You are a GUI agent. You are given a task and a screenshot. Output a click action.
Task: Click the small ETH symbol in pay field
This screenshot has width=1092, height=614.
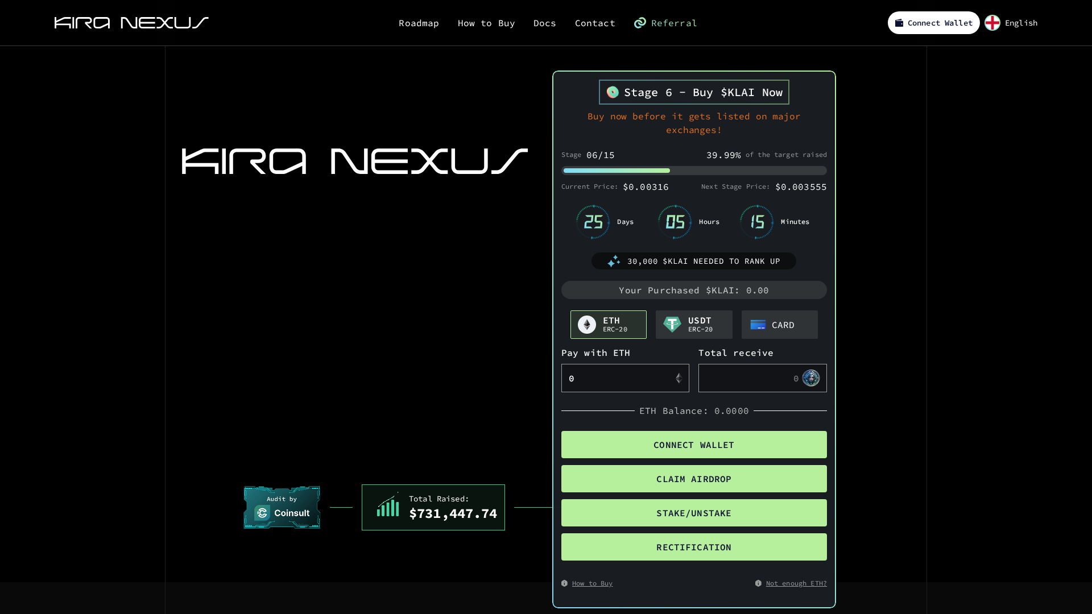click(x=679, y=378)
